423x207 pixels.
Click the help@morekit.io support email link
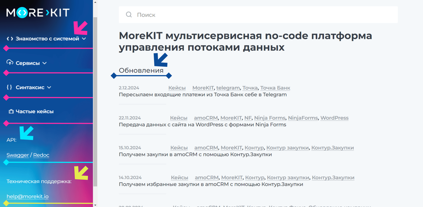coord(27,196)
